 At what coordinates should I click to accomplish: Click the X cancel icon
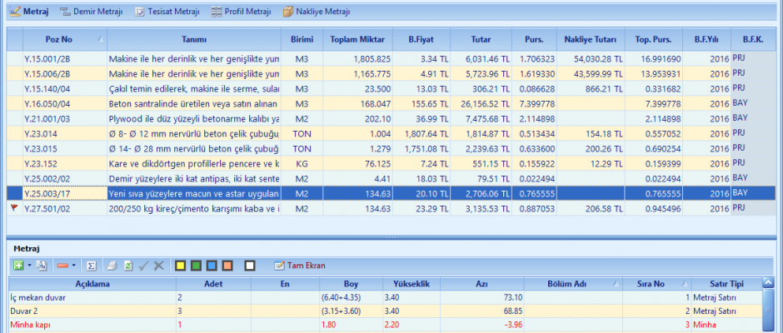click(x=159, y=266)
